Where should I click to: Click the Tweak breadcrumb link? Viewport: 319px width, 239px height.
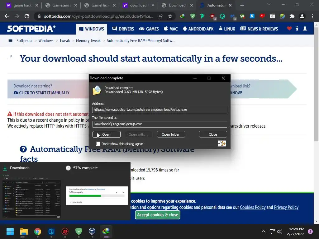(x=65, y=40)
